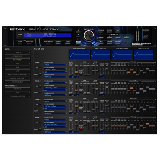161x161 pixels.
Task: Open the CHORUS + REVERB page
Action: coord(17,96)
